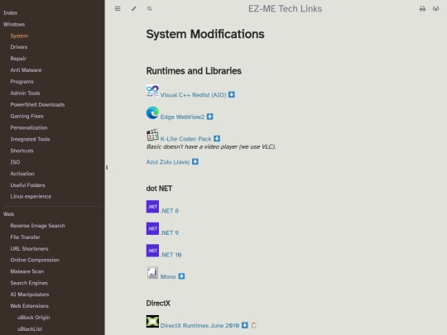Click the download icon beside K-Lite Codec Pack

pos(217,138)
